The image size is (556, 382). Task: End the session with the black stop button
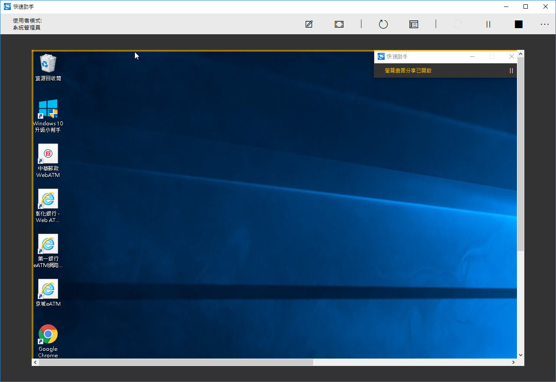[518, 24]
